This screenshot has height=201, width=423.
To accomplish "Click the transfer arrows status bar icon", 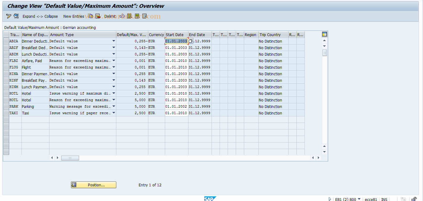I will click(x=403, y=199).
